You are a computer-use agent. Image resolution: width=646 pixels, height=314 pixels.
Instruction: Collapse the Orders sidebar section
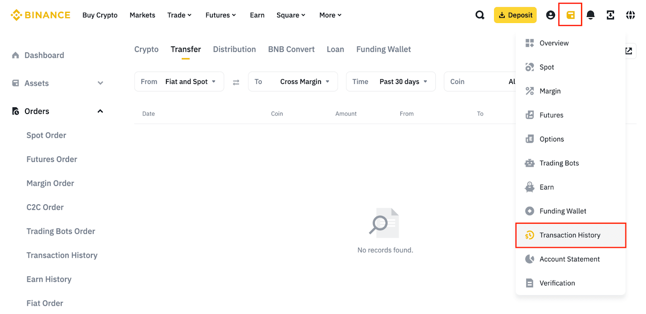click(x=100, y=111)
